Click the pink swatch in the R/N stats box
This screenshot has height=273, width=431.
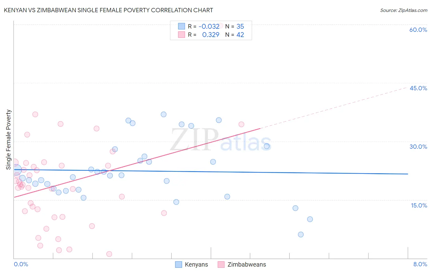[x=182, y=35]
